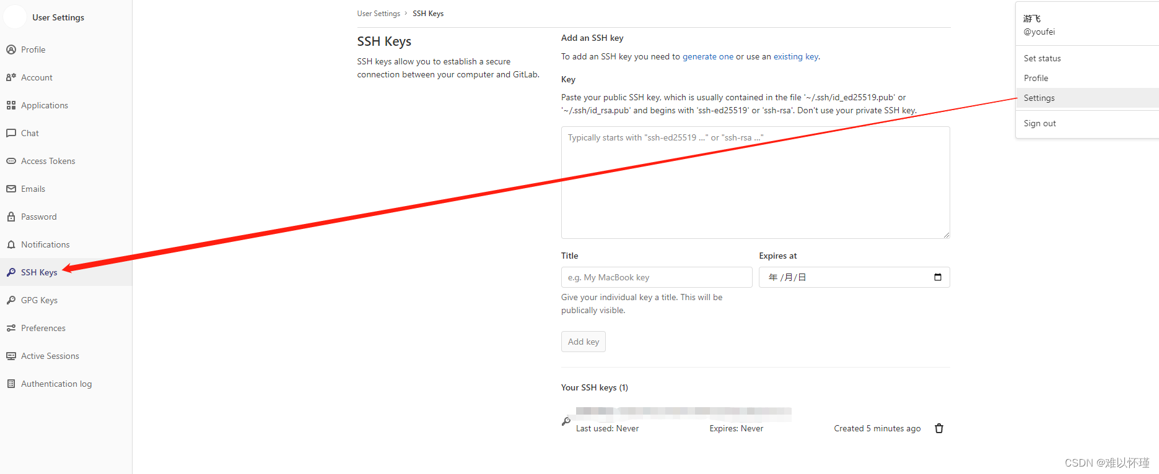Click the Profile sidebar icon
The image size is (1159, 474).
pos(11,50)
